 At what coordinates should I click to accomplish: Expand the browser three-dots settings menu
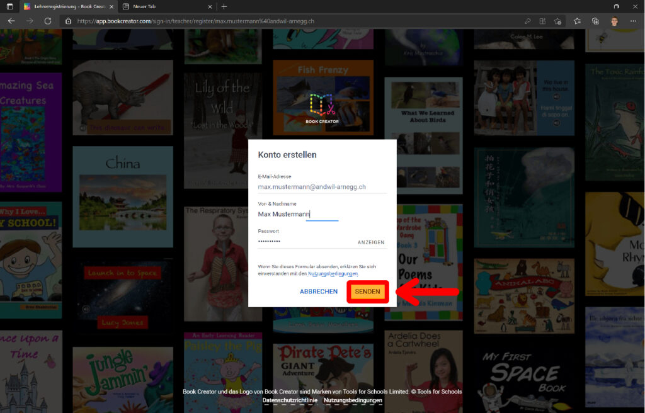click(633, 21)
